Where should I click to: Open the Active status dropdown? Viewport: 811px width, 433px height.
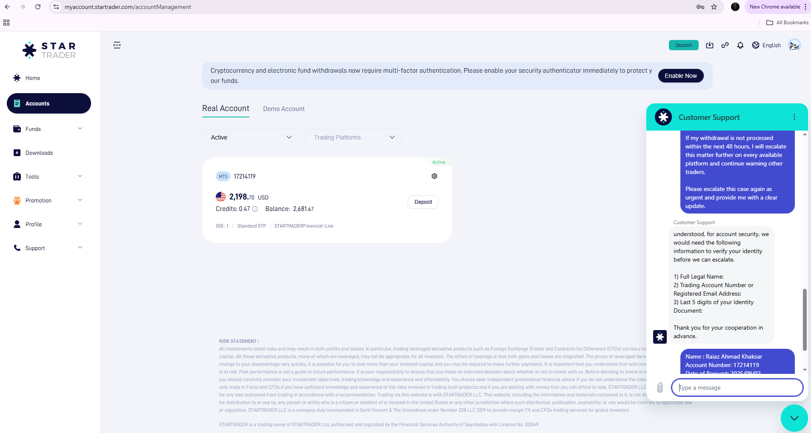point(250,137)
